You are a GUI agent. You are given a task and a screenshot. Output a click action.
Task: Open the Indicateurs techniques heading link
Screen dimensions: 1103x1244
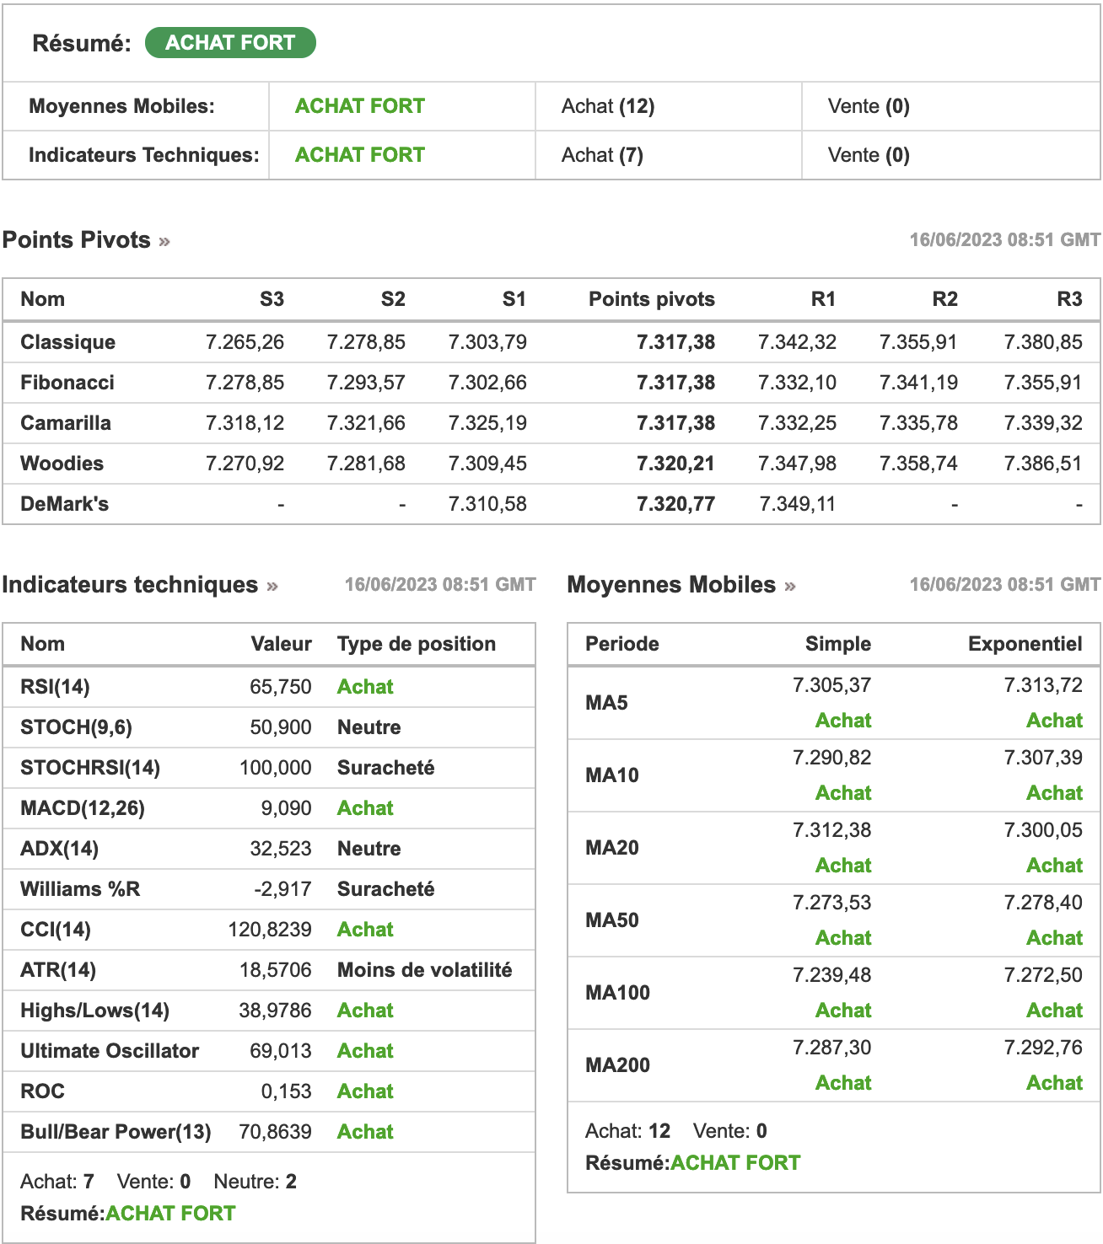tap(130, 585)
